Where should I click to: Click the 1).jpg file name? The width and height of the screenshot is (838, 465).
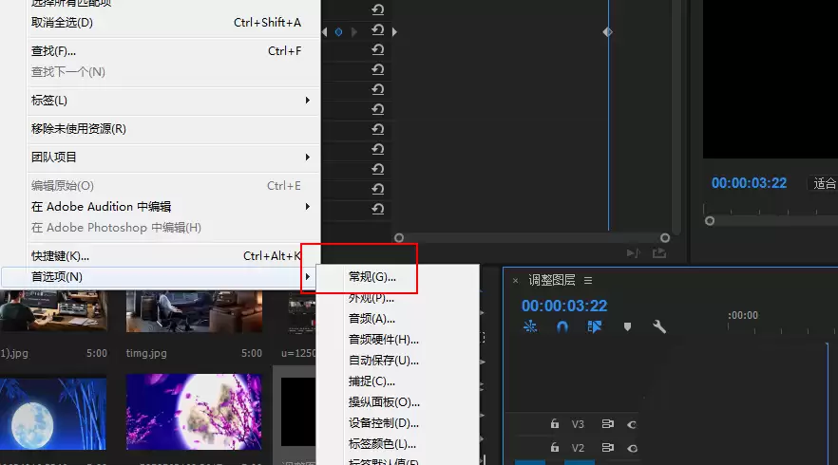point(14,353)
